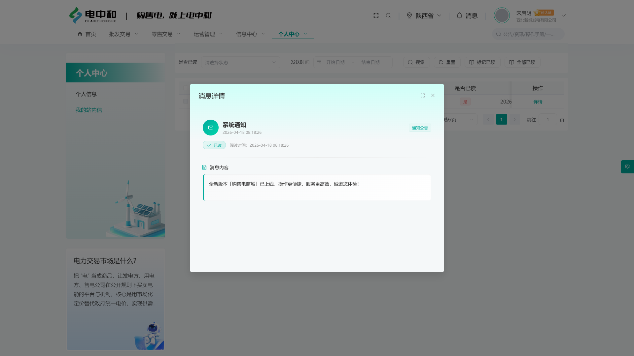Viewport: 634px width, 356px height.
Task: Click the location pin icon beside 陕西省
Action: (409, 15)
